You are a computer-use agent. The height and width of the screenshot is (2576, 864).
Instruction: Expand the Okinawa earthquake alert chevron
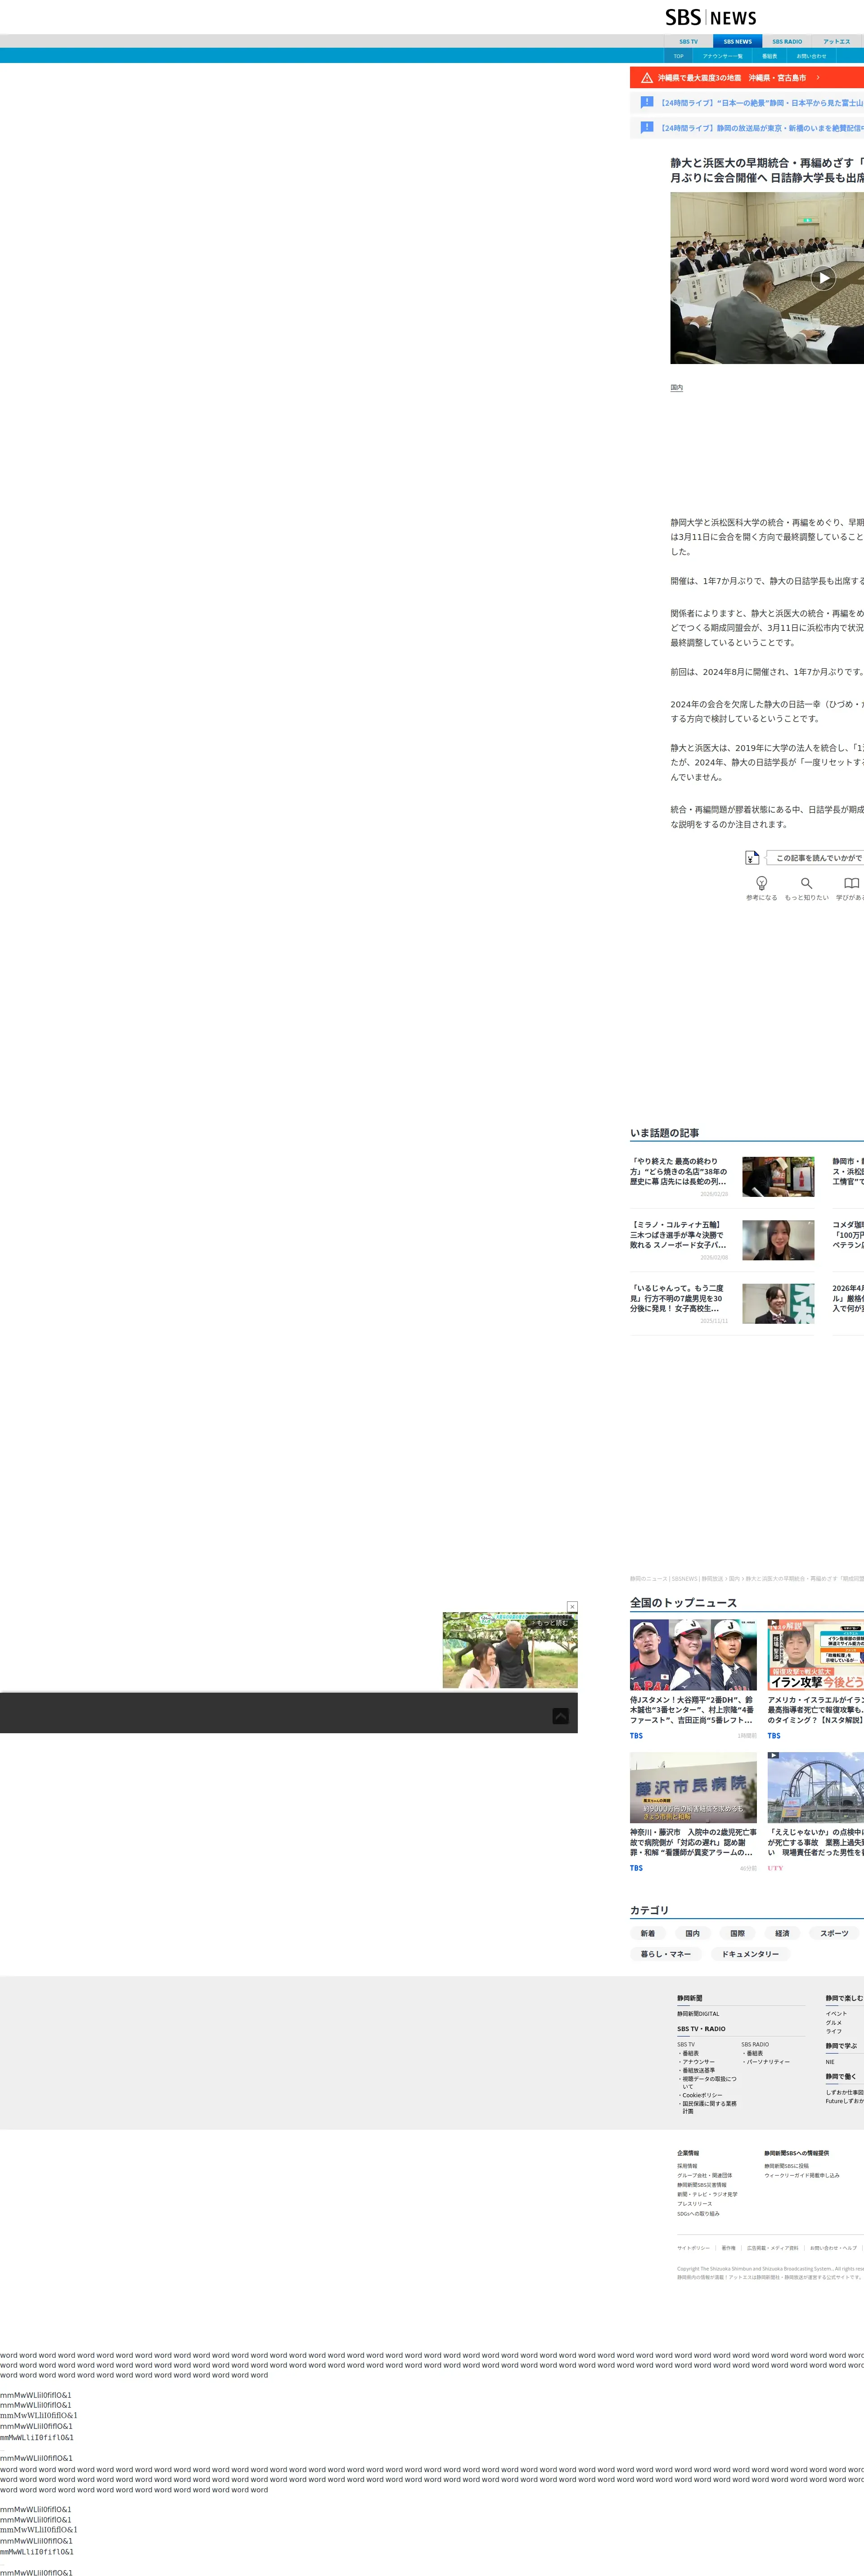817,78
